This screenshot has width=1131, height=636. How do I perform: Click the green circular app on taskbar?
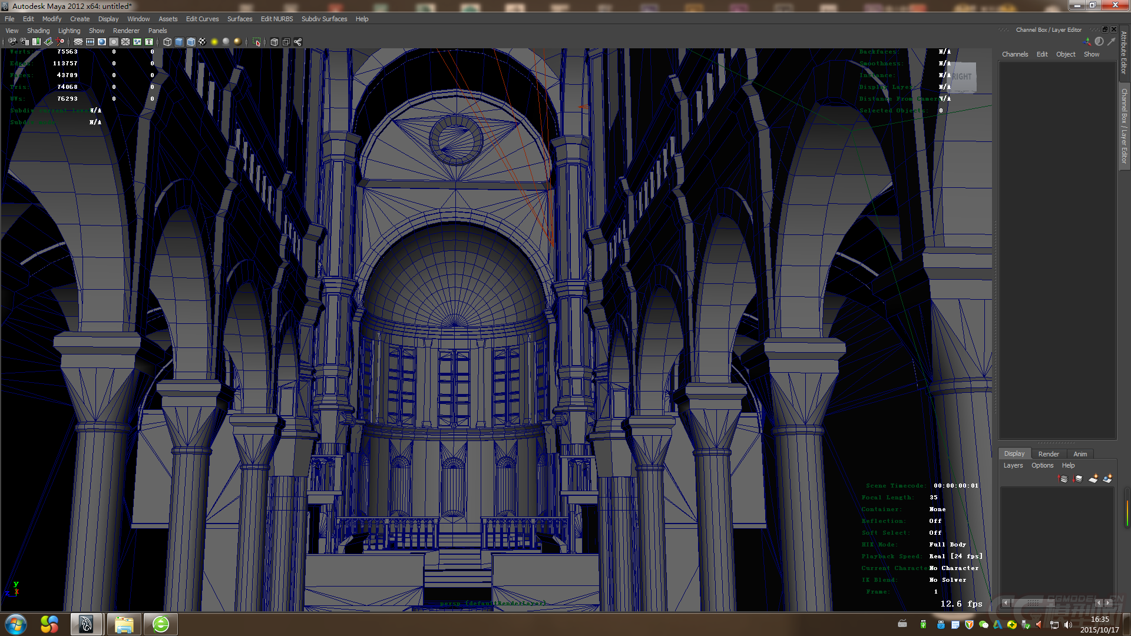[161, 624]
